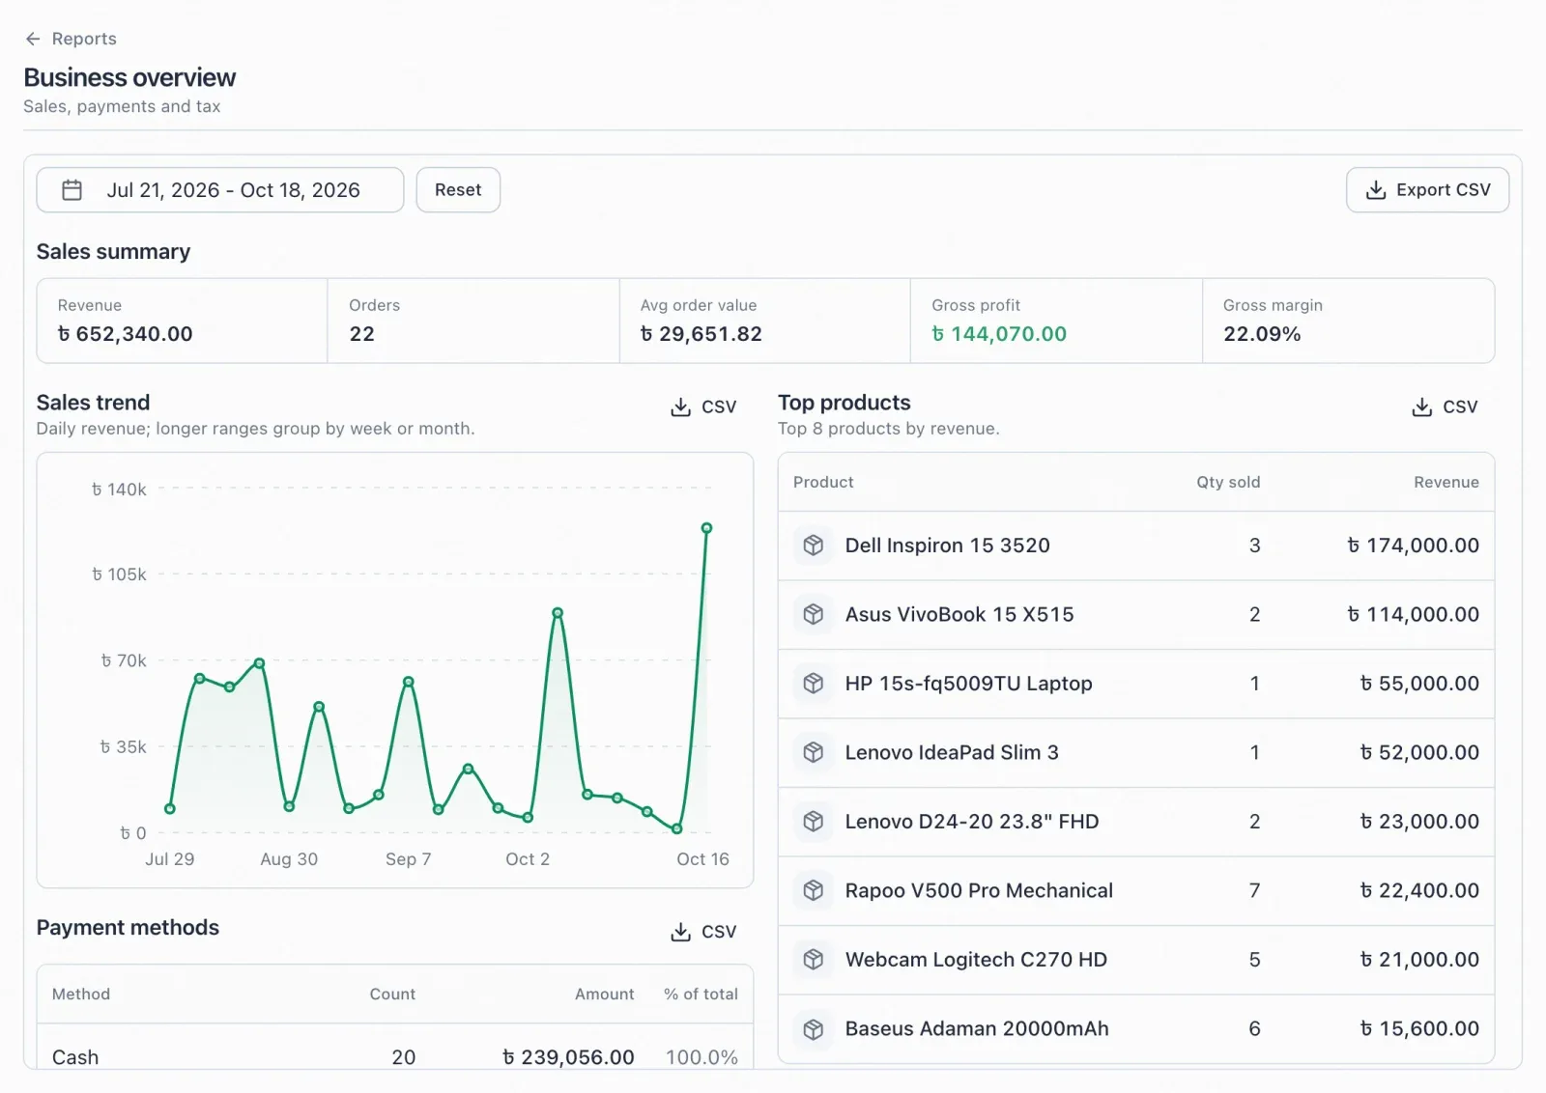Open the Jul 21 - Oct 18 date range picker
The height and width of the screenshot is (1093, 1546).
(x=220, y=190)
